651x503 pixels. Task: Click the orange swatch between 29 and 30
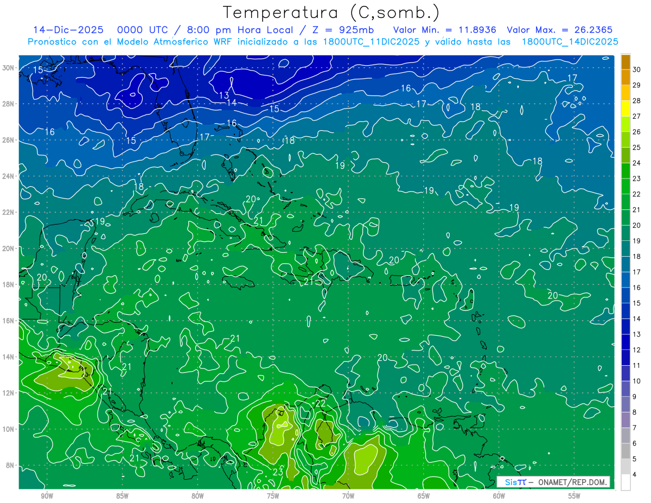[626, 77]
